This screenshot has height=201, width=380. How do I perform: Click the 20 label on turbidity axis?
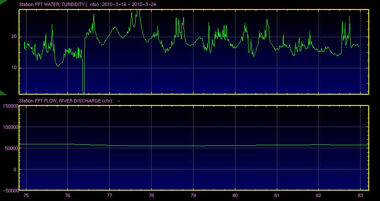(14, 37)
